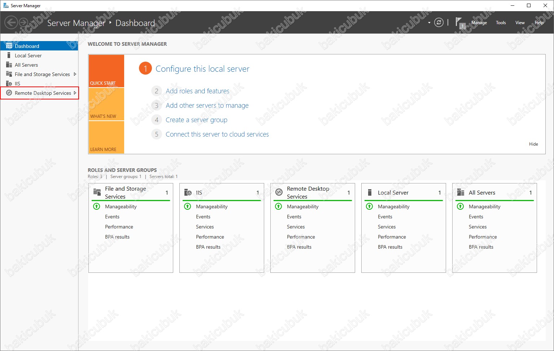Click the Remote Desktop Services tile icon
554x351 pixels.
(279, 192)
